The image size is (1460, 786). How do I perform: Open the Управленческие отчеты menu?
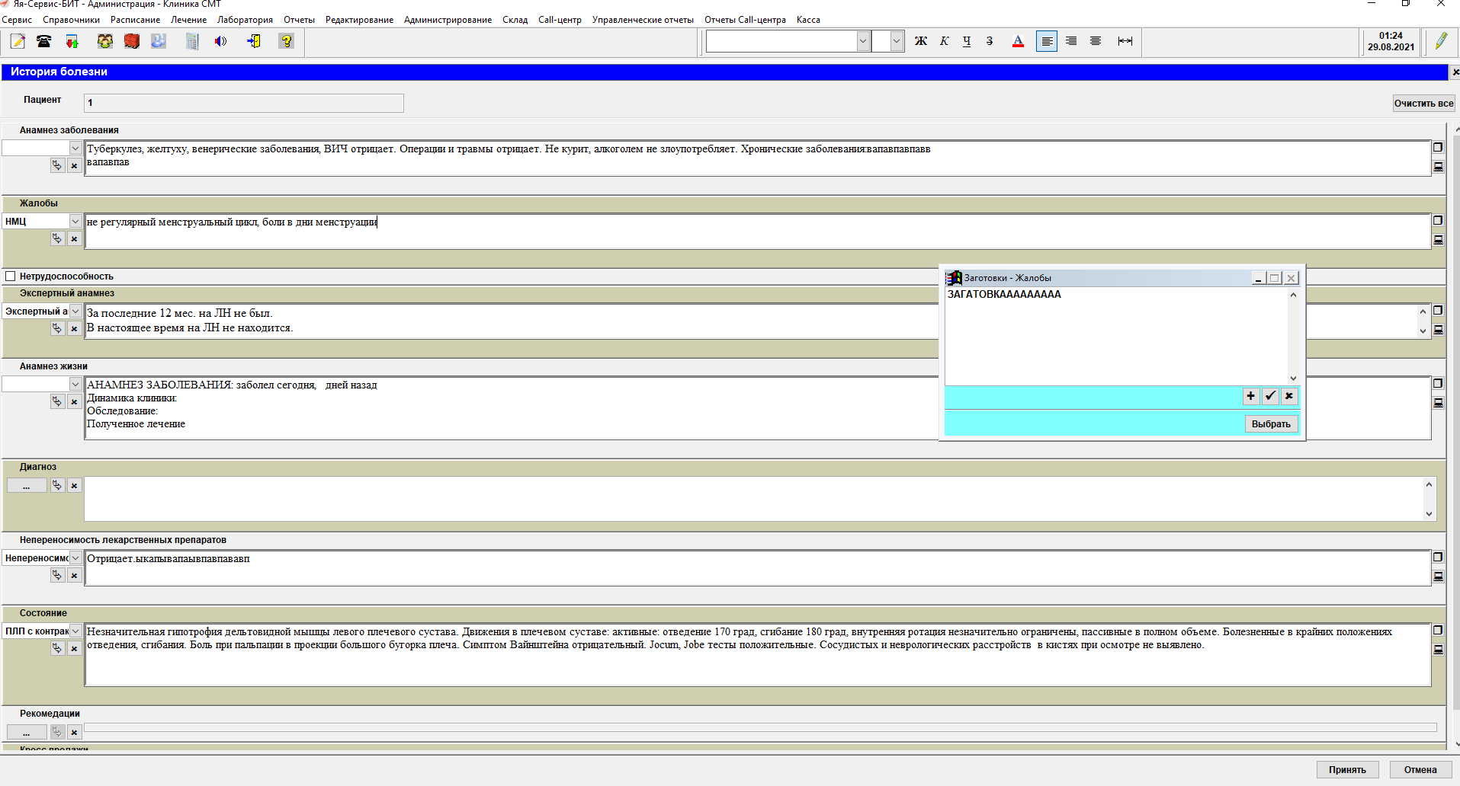click(642, 20)
